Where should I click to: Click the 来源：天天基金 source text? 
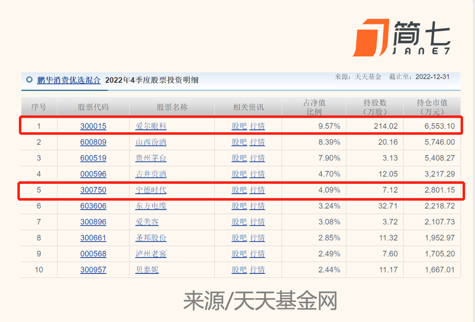(x=358, y=77)
